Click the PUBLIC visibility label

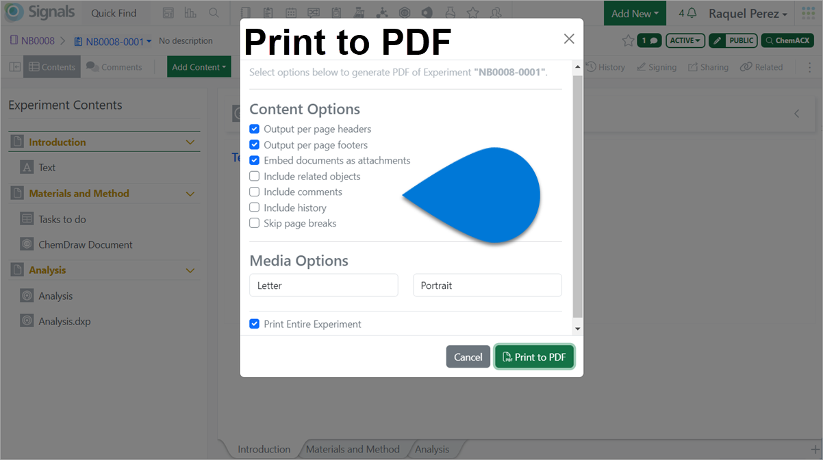[742, 41]
